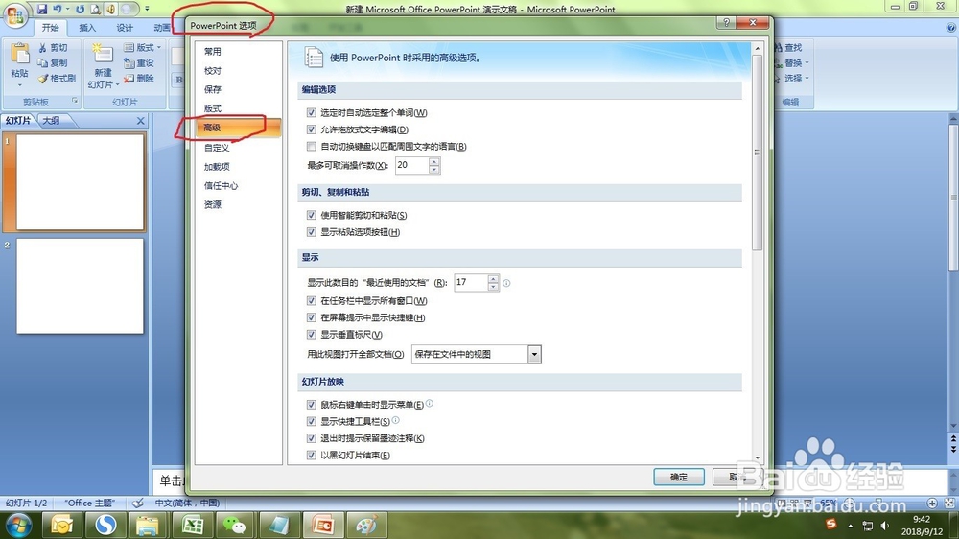
Task: Click the help question mark in options dialog
Action: (x=726, y=23)
